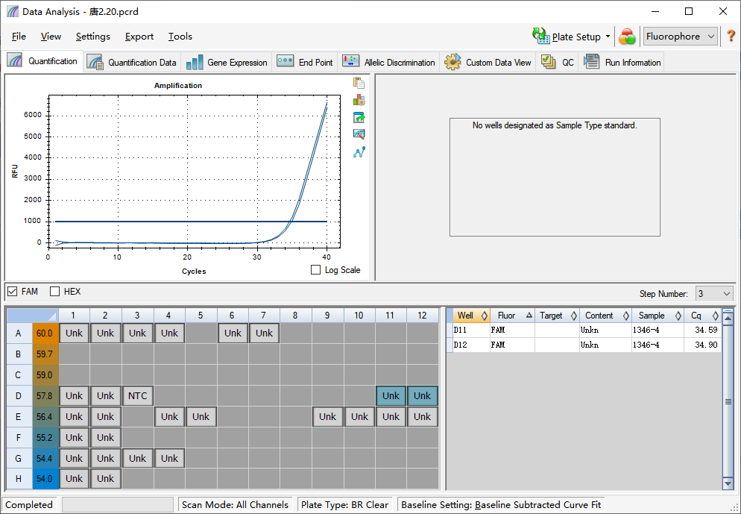Image resolution: width=741 pixels, height=514 pixels.
Task: Click the Custom Data View gear icon
Action: point(453,62)
